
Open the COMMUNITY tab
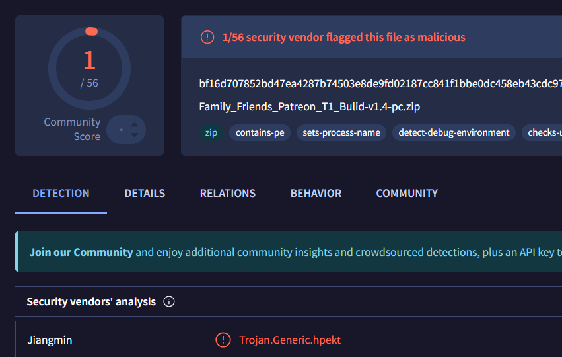pos(407,193)
